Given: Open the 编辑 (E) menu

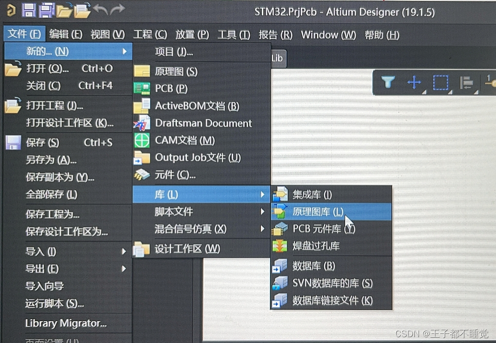Looking at the screenshot, I should pos(66,34).
